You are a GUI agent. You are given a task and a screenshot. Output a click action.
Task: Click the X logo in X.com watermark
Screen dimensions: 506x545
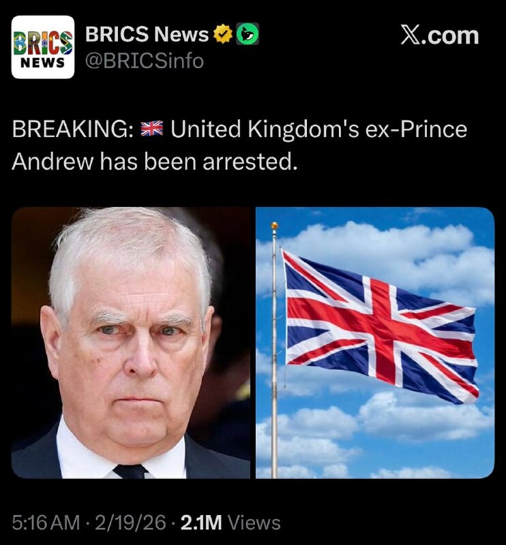click(x=411, y=35)
